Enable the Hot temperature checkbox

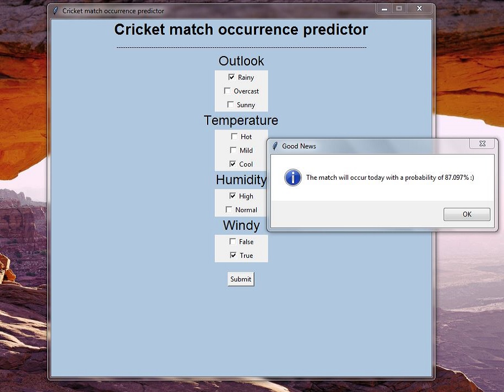pyautogui.click(x=234, y=137)
